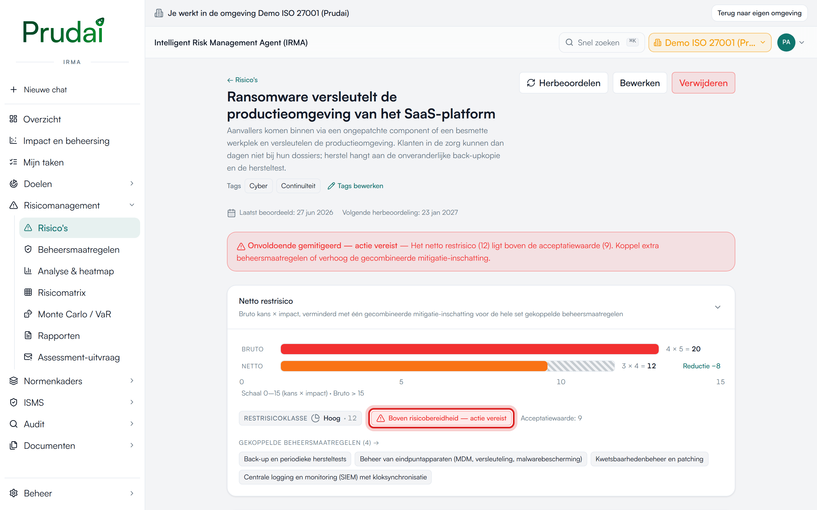Click the Herbeoordelen button
The height and width of the screenshot is (510, 817).
coord(563,83)
